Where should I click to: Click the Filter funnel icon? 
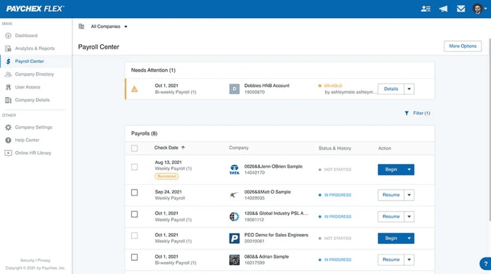tap(406, 113)
